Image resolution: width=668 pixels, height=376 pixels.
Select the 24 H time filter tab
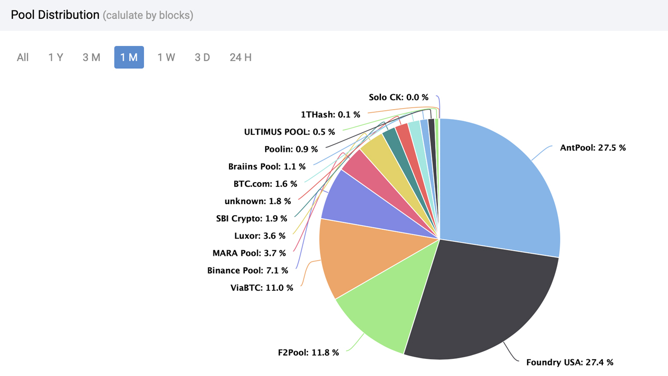click(240, 57)
